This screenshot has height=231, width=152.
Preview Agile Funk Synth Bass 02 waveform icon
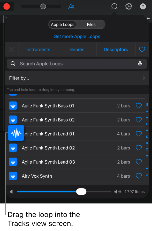pyautogui.click(x=13, y=120)
